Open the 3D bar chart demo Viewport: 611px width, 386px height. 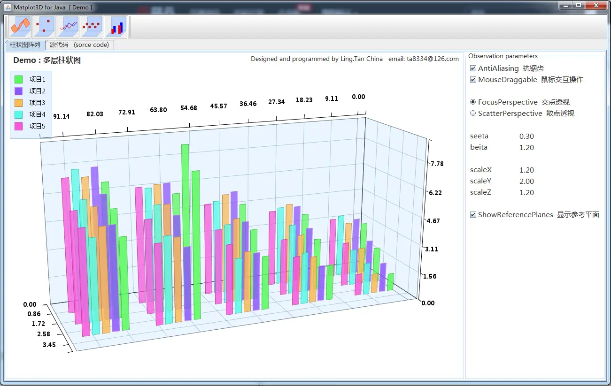tap(116, 27)
